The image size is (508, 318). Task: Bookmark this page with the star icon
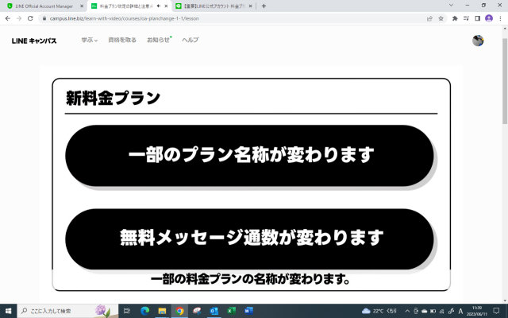441,18
